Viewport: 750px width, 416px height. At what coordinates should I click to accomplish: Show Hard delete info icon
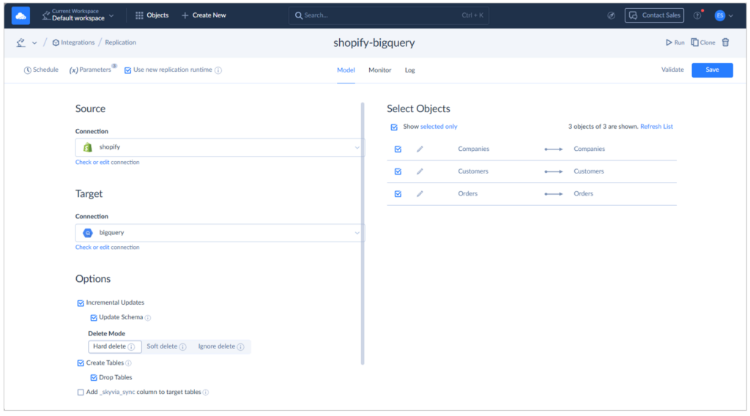coord(132,346)
